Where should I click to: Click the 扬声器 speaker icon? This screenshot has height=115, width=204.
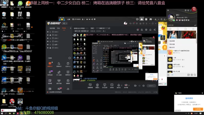(x=126, y=86)
